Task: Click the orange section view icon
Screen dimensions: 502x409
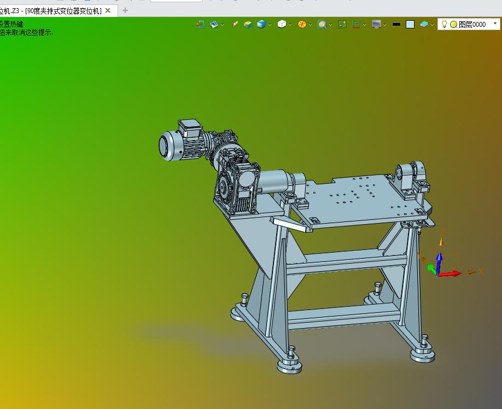Action: coord(302,24)
